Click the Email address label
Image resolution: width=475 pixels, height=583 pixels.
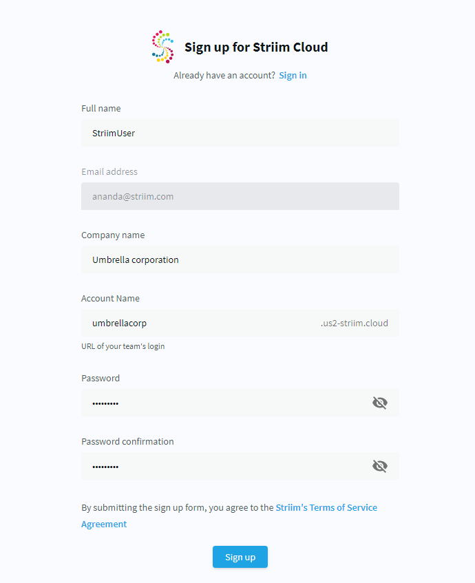(x=109, y=172)
